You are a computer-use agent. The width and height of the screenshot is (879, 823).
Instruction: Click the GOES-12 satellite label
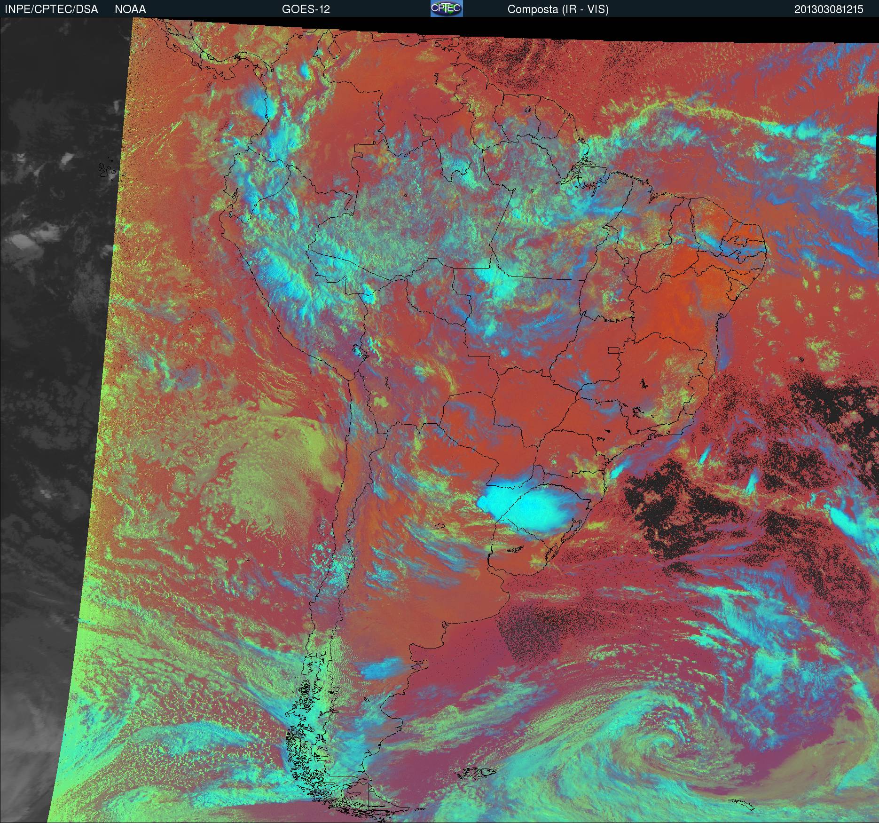[x=306, y=9]
